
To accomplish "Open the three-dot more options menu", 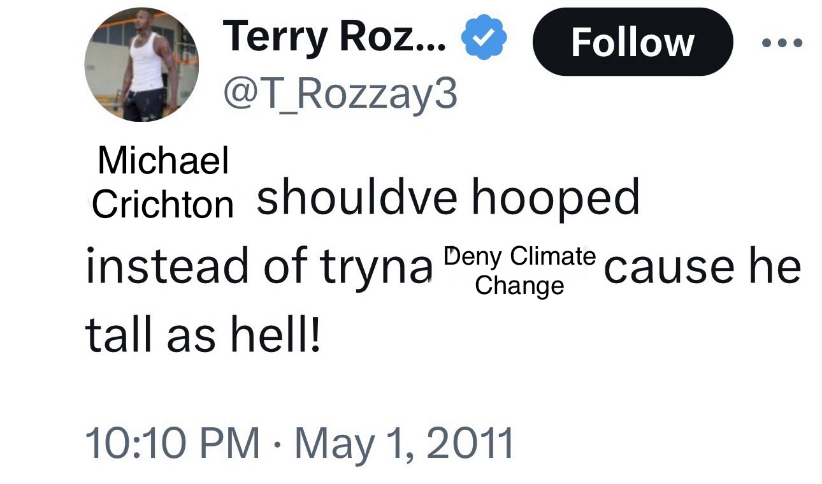I will 782,43.
